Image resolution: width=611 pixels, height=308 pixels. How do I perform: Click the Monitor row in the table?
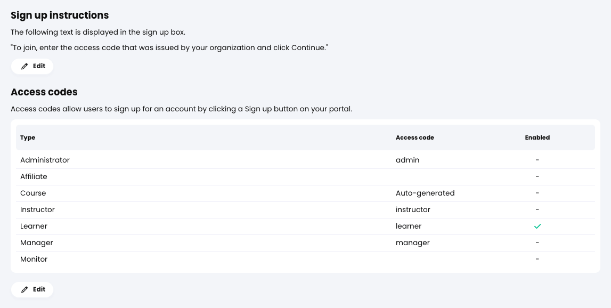34,259
